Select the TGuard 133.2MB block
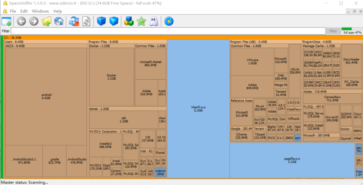Screen dimensions: 363x185 260,136
